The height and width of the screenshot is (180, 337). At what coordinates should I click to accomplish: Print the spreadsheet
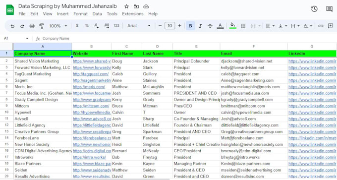coord(32,26)
